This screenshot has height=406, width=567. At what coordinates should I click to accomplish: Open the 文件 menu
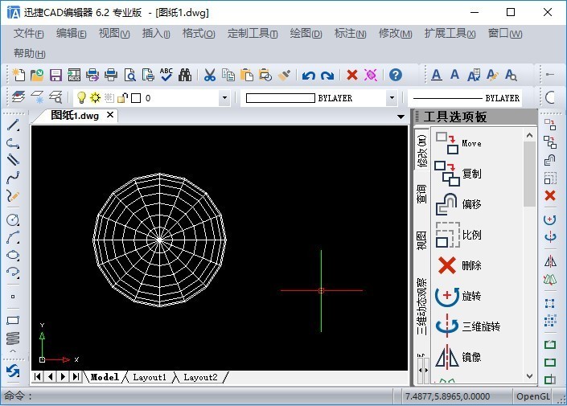click(29, 34)
